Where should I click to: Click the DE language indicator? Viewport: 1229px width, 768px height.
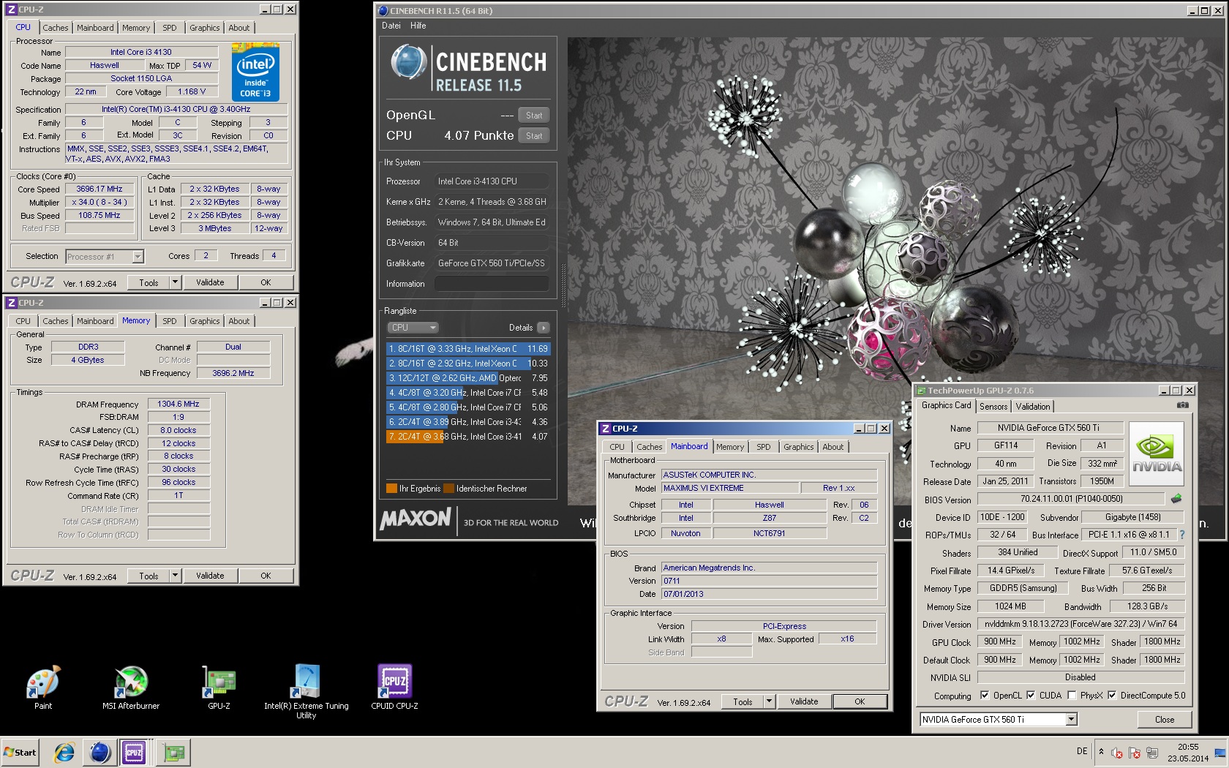pos(1082,751)
